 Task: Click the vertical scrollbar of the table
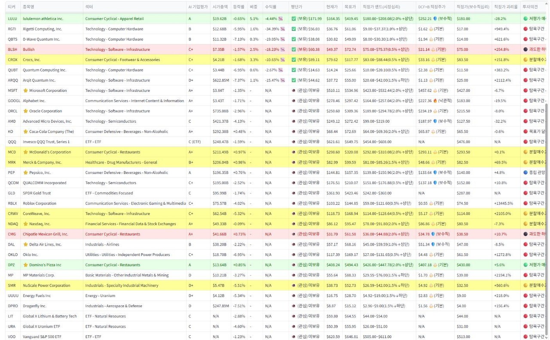tap(547, 172)
